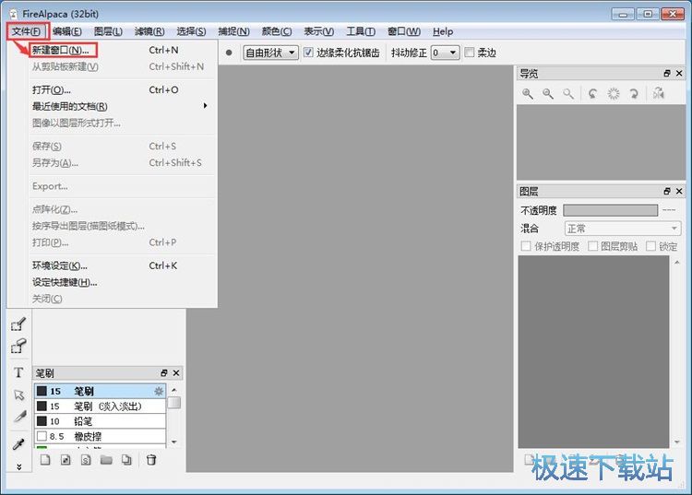This screenshot has height=495, width=692.
Task: Open the 抖动修正 value dropdown
Action: click(445, 53)
